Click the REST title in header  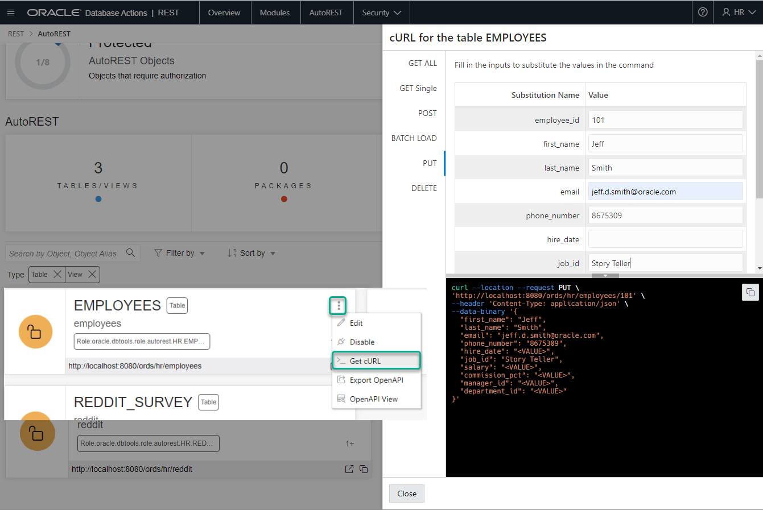[168, 13]
